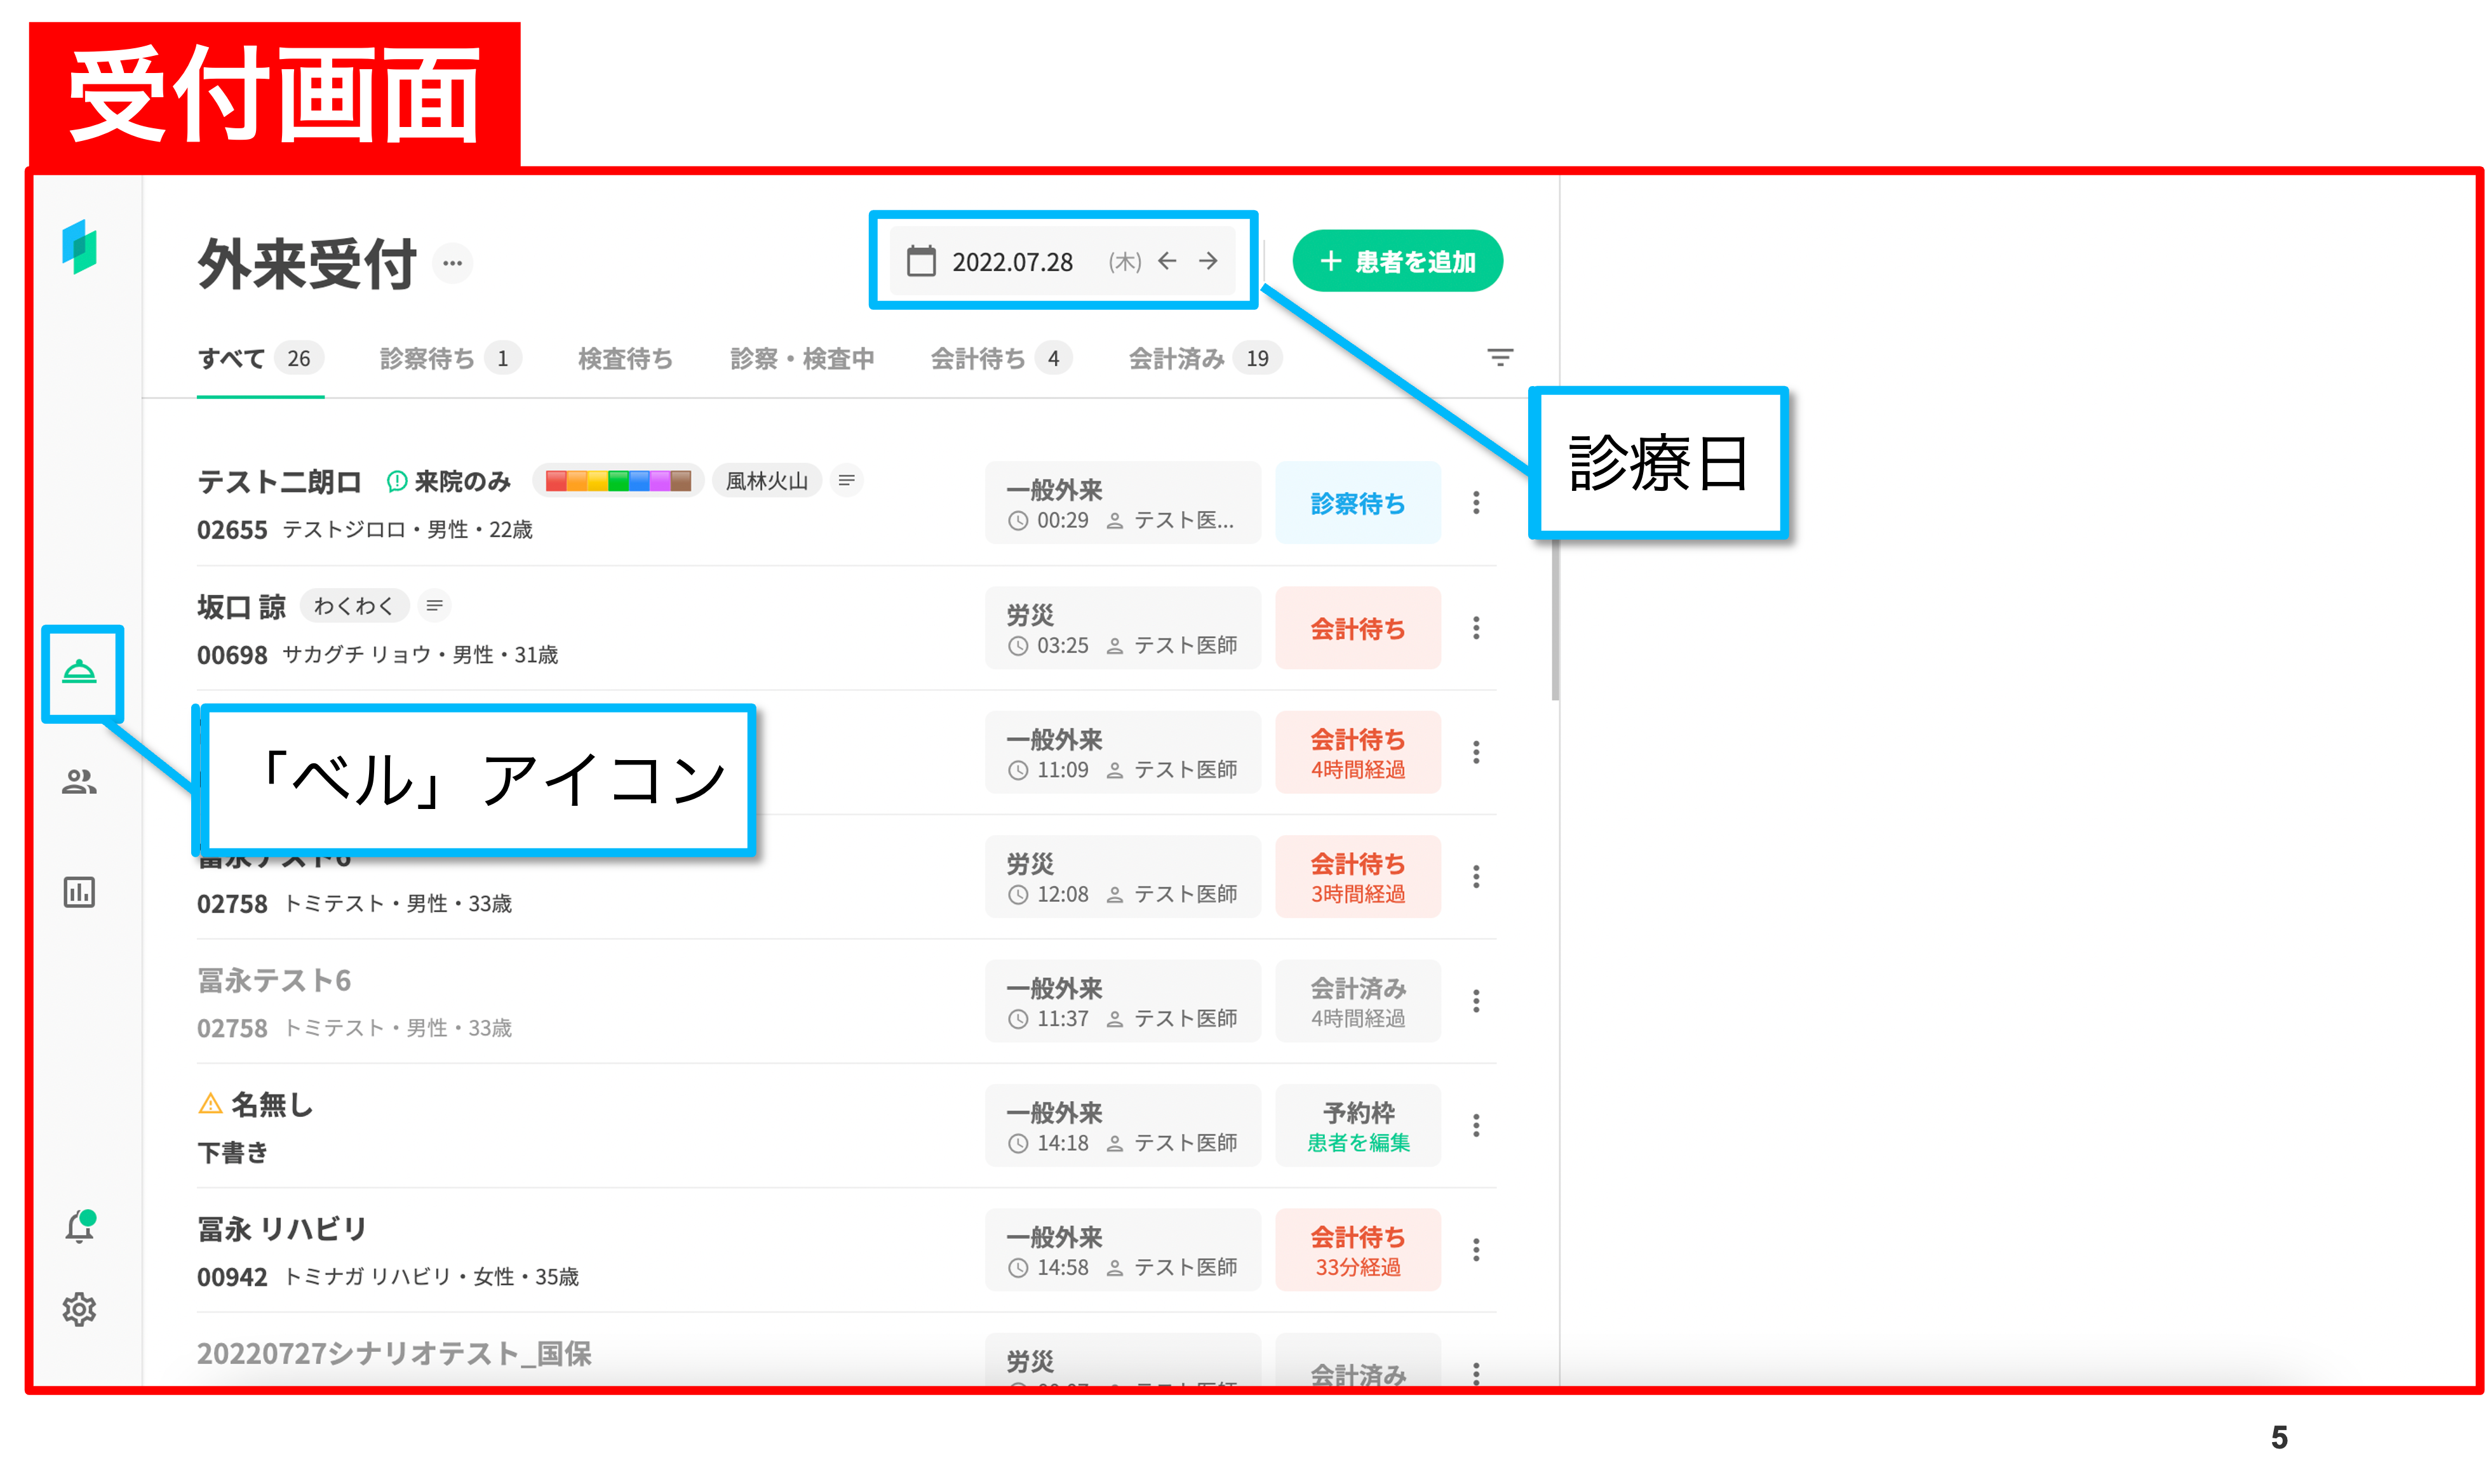Screen dimensions: 2486x1484
Task: Open the notifications bell with green dot
Action: pos(79,1227)
